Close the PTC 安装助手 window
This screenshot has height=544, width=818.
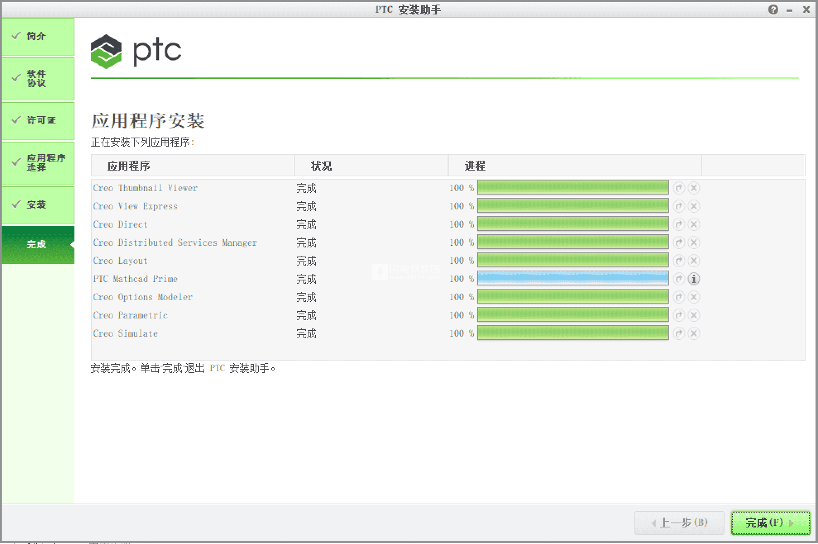(806, 10)
